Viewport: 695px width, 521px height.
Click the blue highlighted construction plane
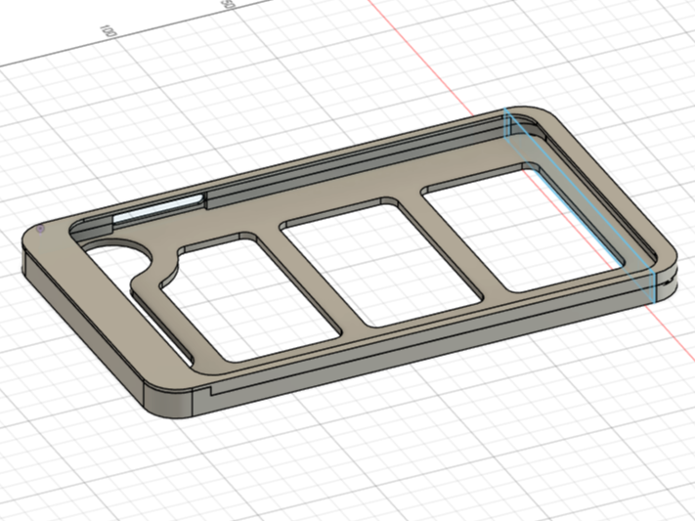click(580, 204)
